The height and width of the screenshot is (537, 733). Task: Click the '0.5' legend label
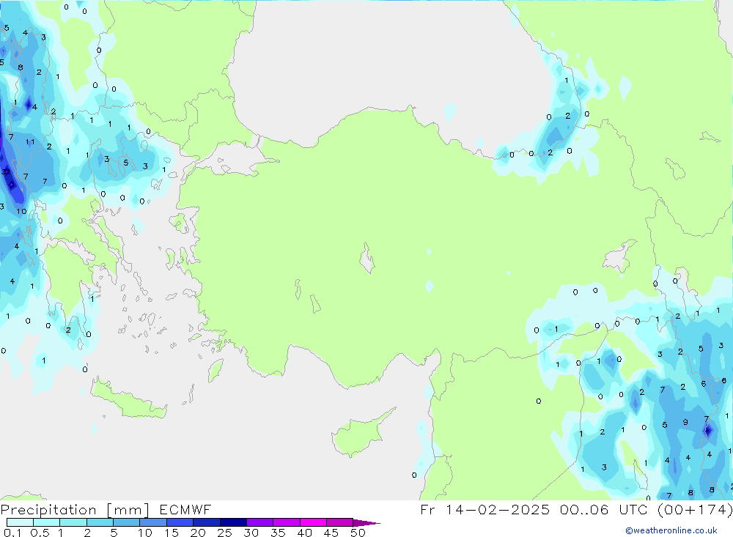click(40, 533)
